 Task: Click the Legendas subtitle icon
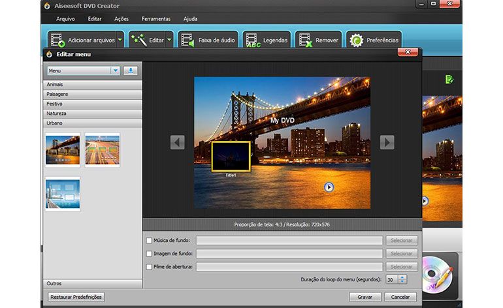point(253,40)
